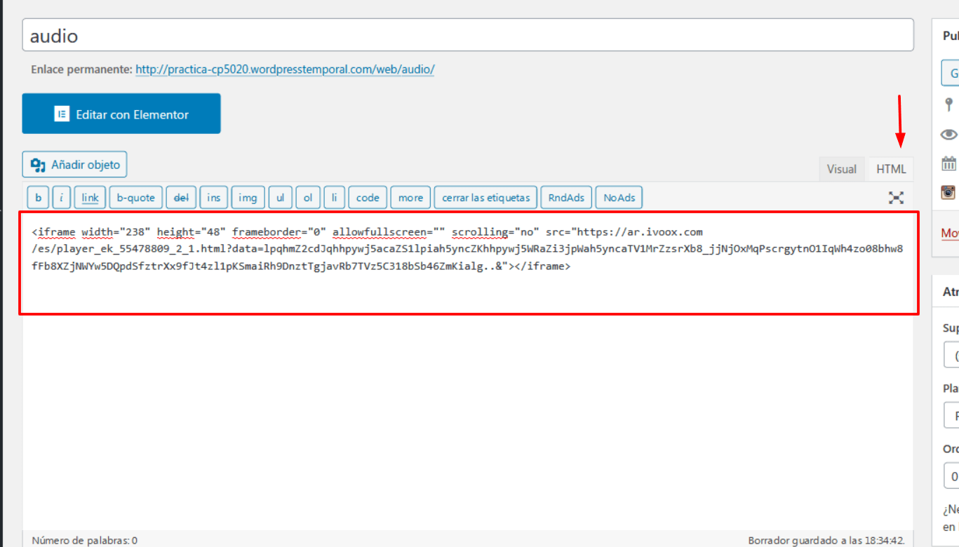
Task: Insert a hyperlink with the link button
Action: click(90, 198)
